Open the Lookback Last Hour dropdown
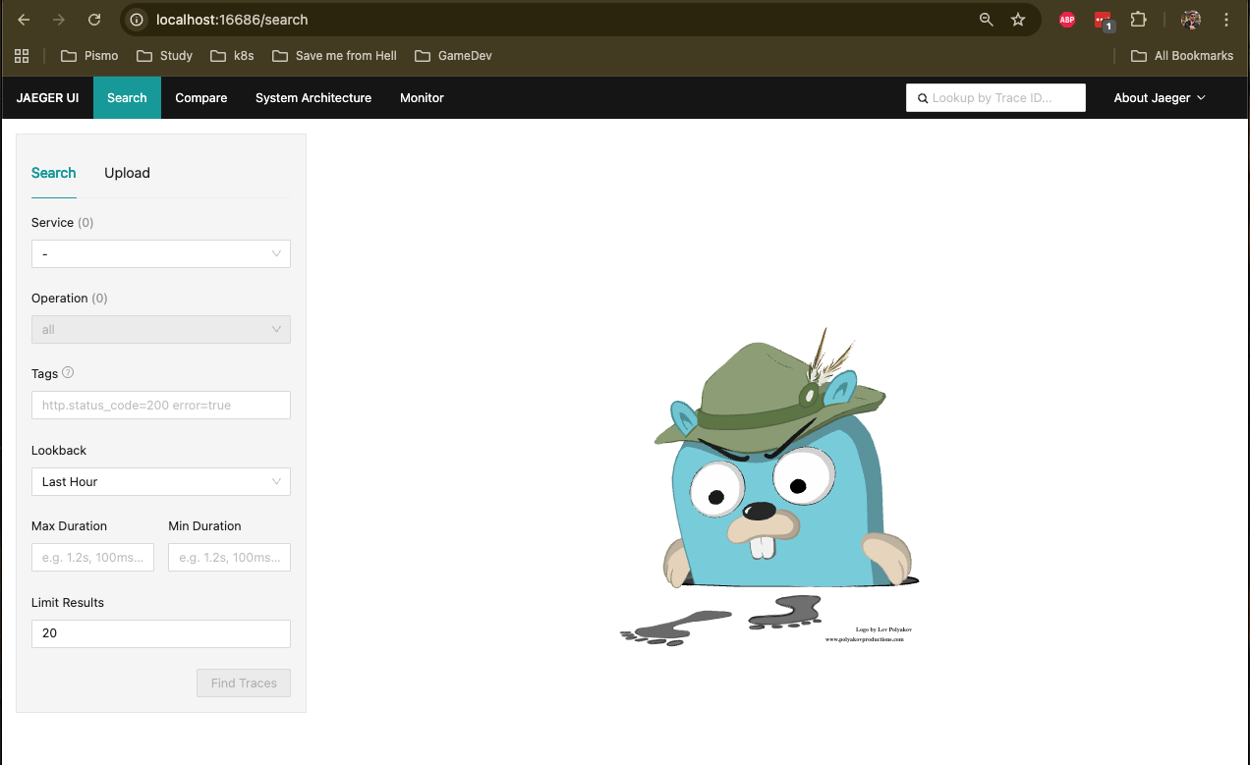 (x=160, y=482)
